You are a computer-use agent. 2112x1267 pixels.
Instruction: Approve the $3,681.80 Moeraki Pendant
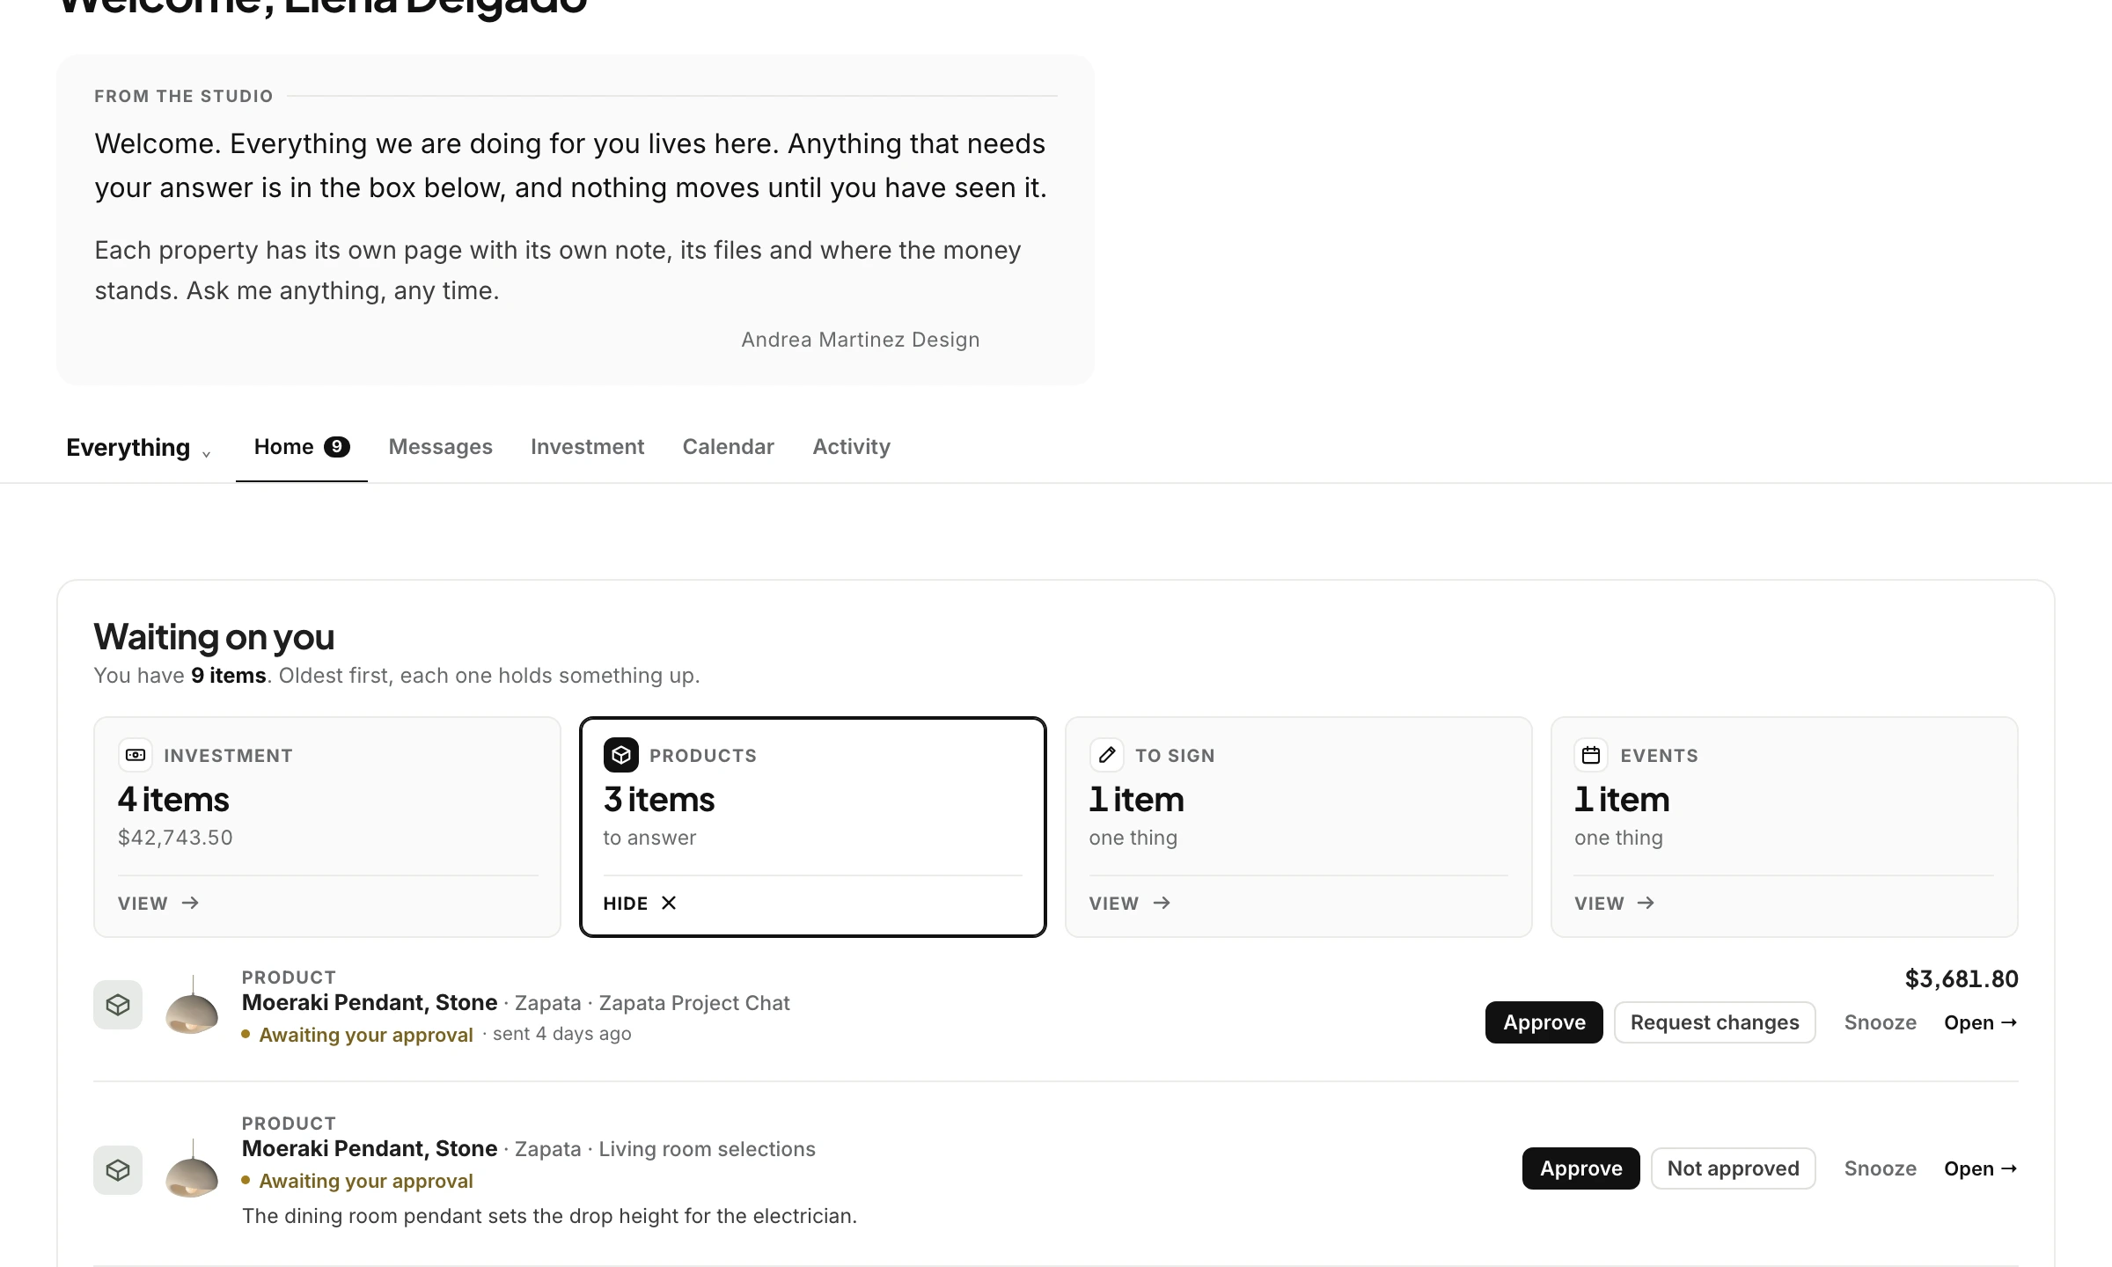tap(1544, 1022)
